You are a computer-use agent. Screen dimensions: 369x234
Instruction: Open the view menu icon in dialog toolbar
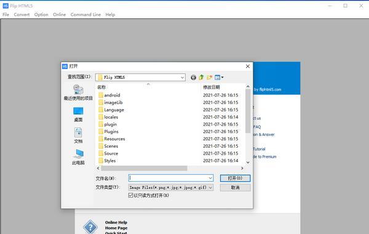(219, 78)
